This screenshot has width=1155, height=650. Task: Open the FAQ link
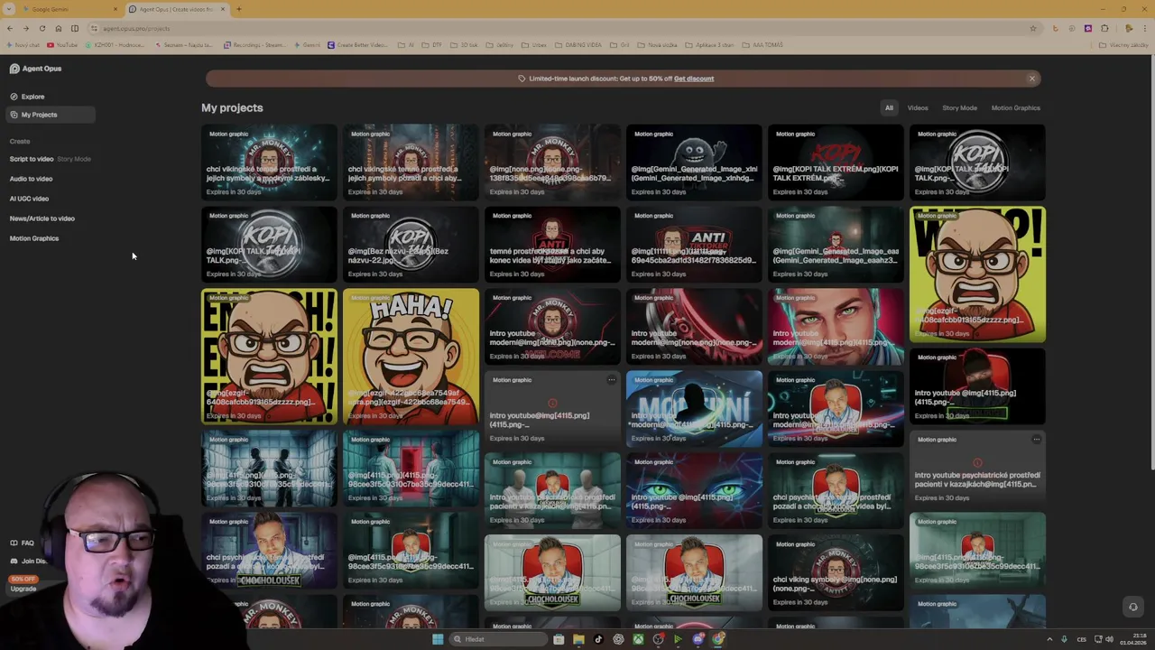tap(22, 543)
